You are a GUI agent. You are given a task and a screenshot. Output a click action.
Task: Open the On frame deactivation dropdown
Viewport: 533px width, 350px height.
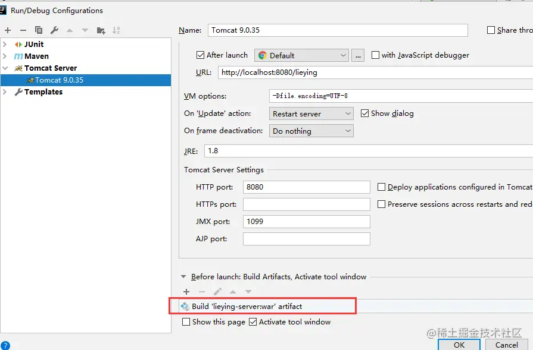[311, 131]
